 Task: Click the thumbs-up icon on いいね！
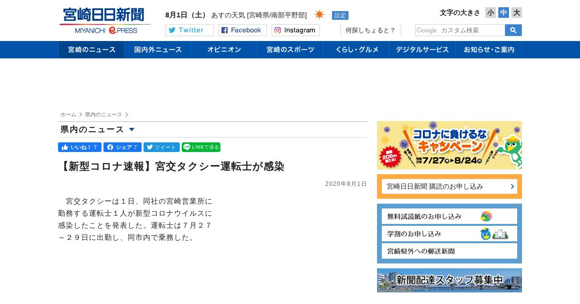(x=65, y=147)
